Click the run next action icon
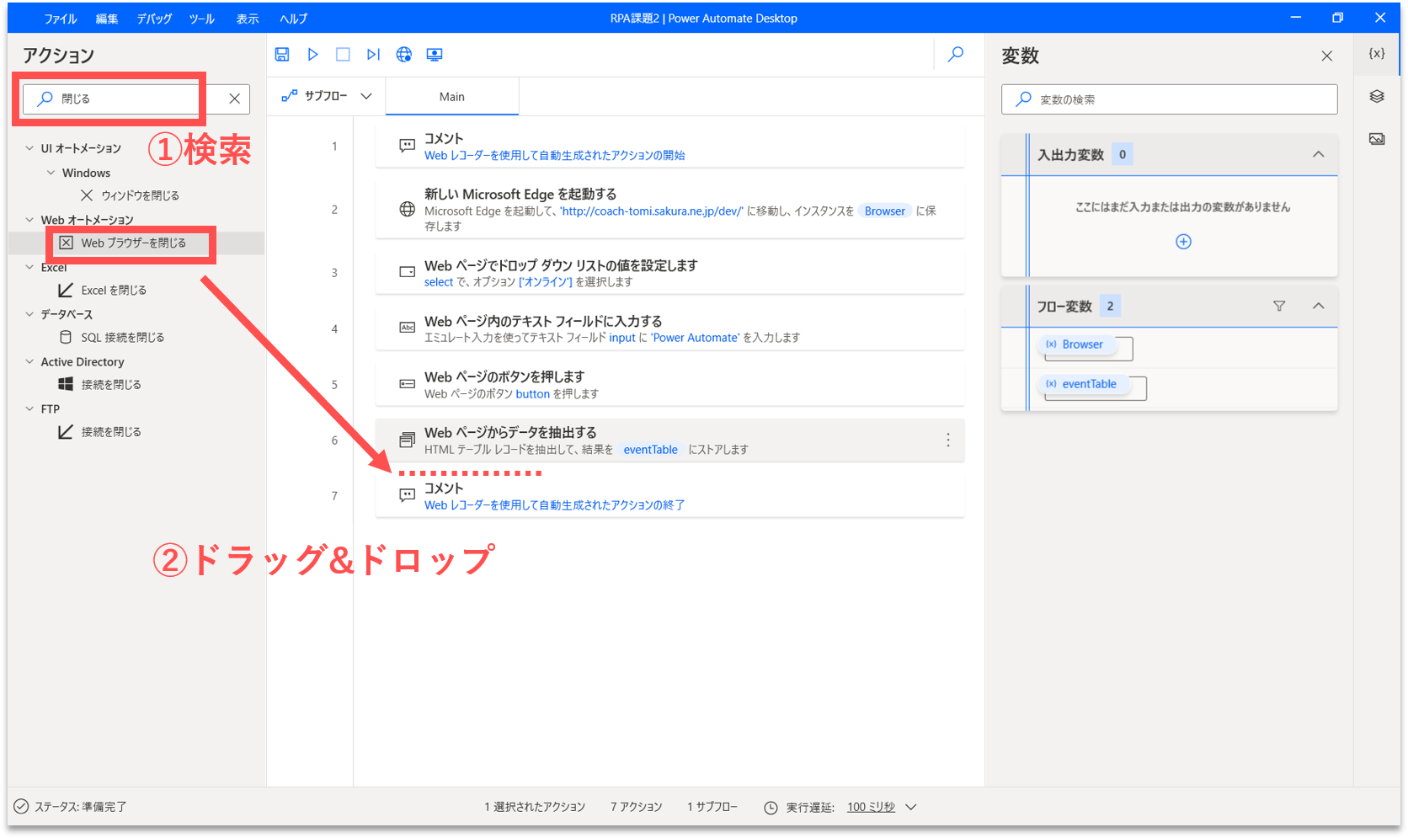 click(x=373, y=55)
